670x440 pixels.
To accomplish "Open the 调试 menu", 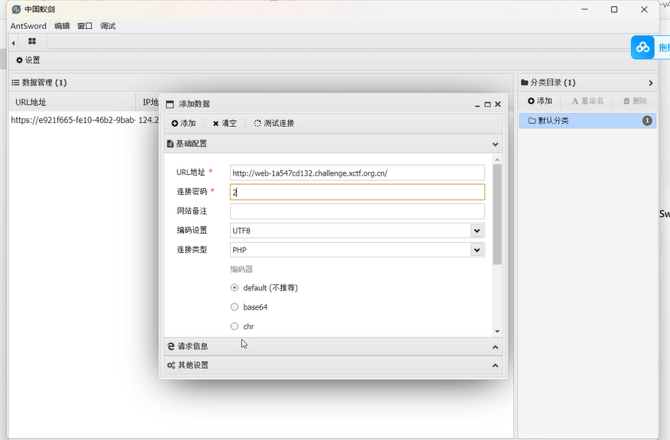I will click(108, 26).
